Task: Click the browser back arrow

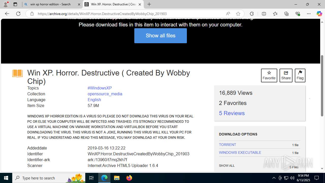Action: 7,14
